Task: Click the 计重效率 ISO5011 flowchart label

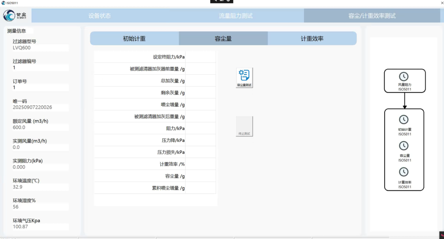Action: [405, 184]
